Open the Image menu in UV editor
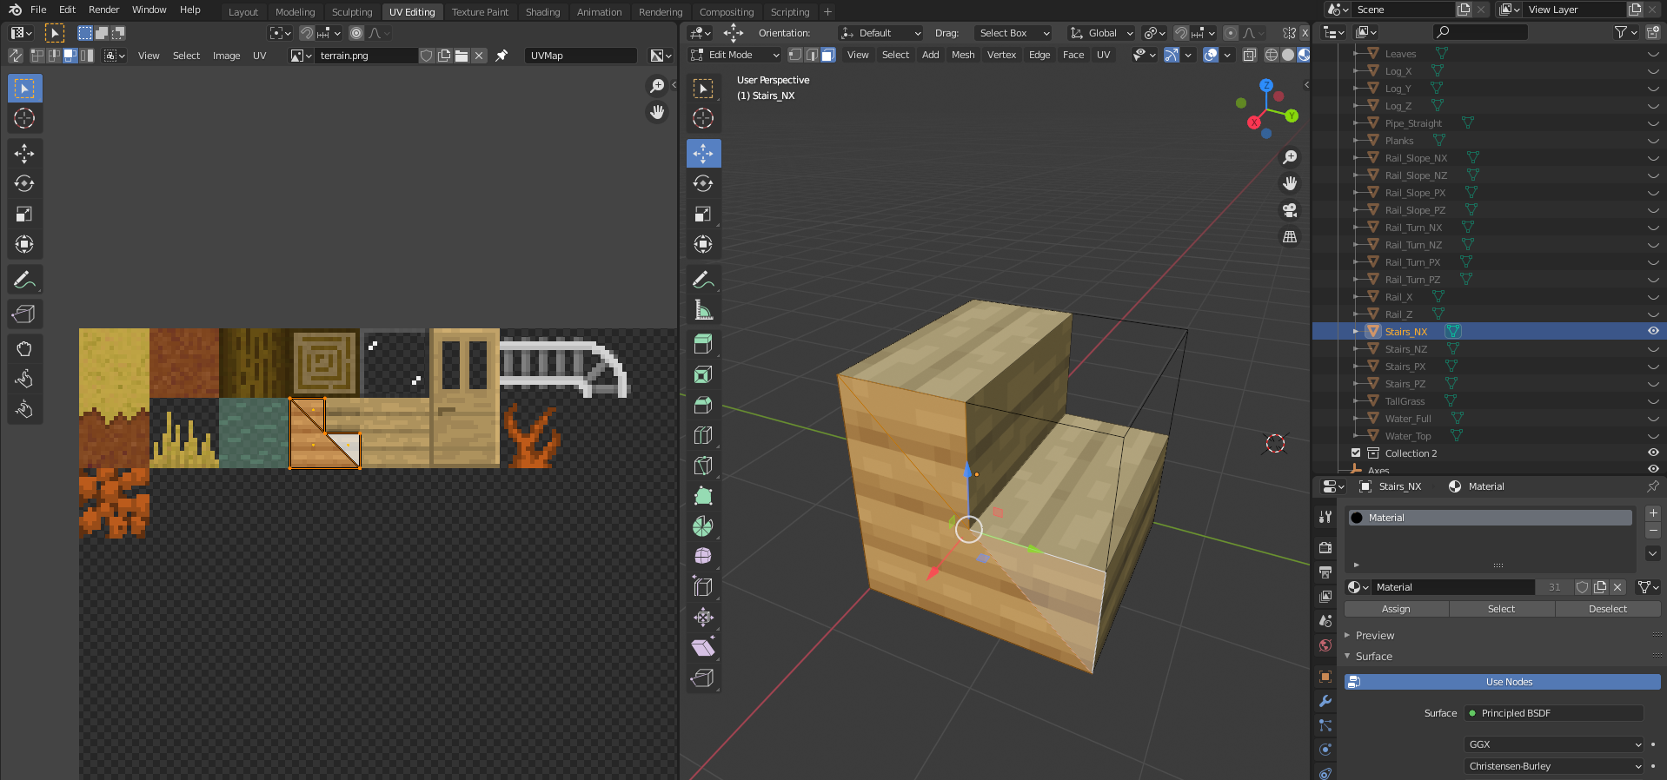 226,56
